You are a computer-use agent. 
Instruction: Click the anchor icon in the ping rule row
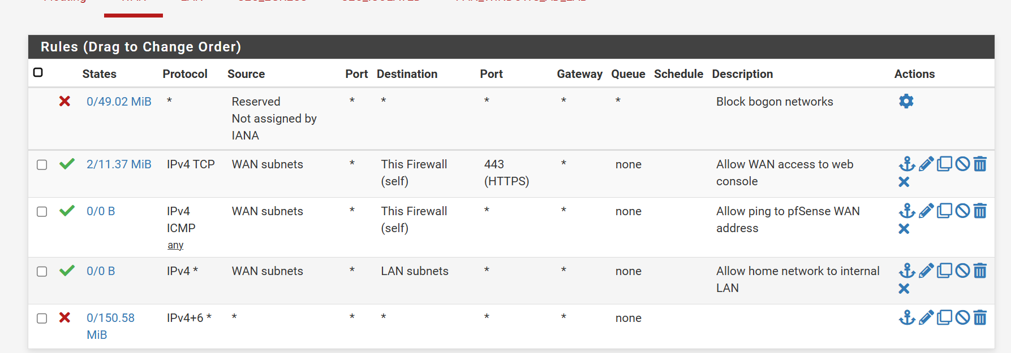[907, 211]
